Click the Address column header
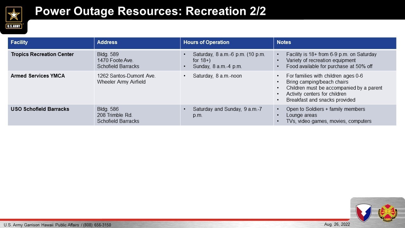Screen dimensions: 405x228 point(107,42)
